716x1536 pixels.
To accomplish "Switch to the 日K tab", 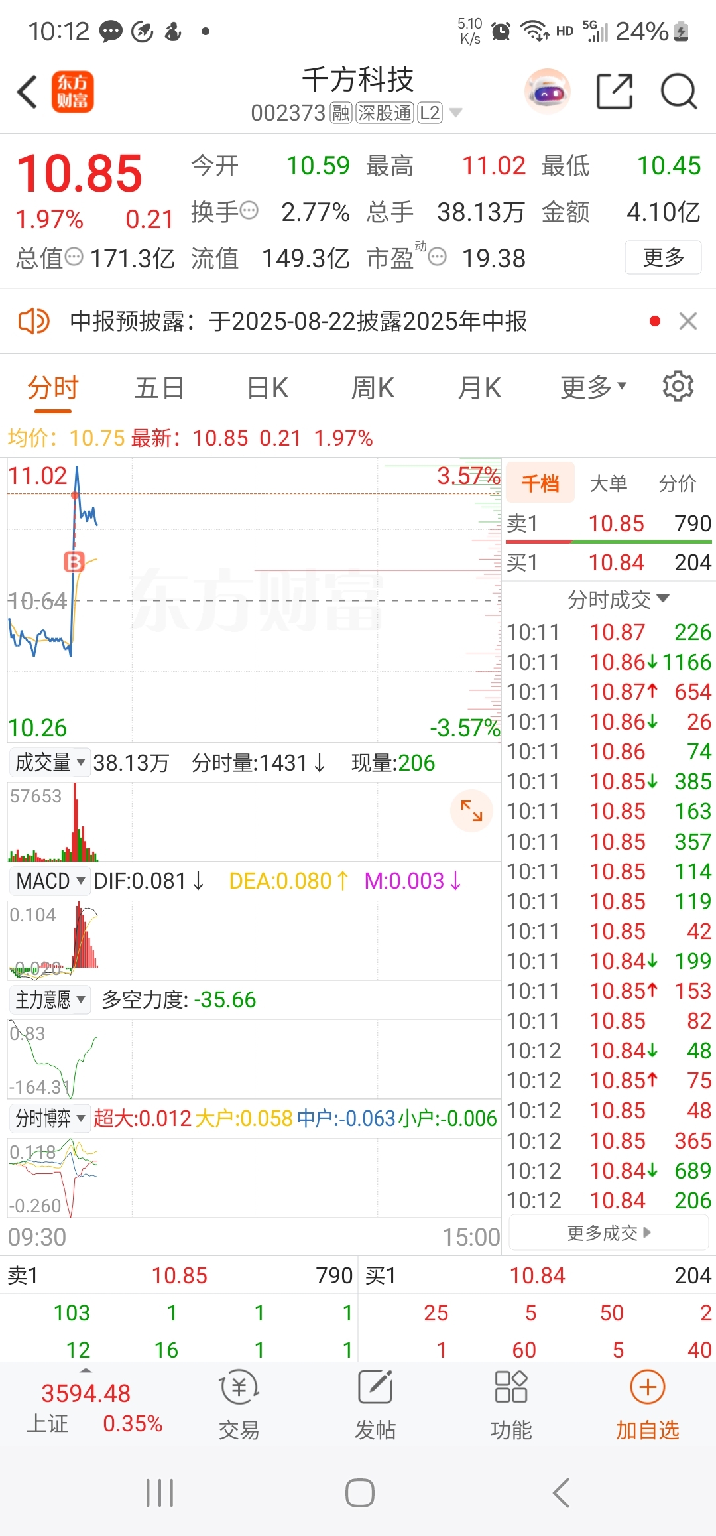I will click(x=268, y=387).
